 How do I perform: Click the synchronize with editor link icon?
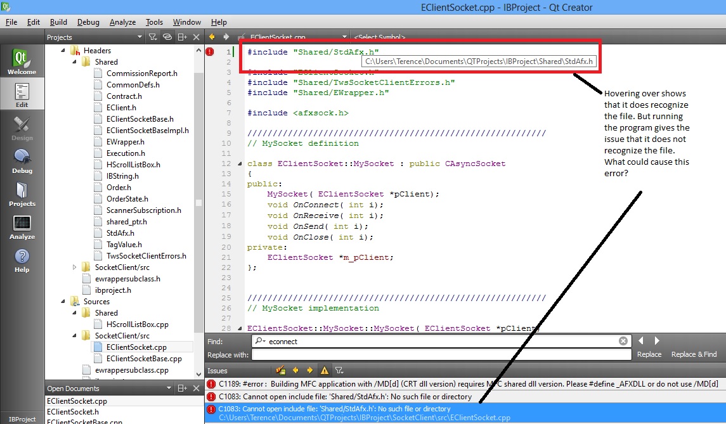click(167, 37)
